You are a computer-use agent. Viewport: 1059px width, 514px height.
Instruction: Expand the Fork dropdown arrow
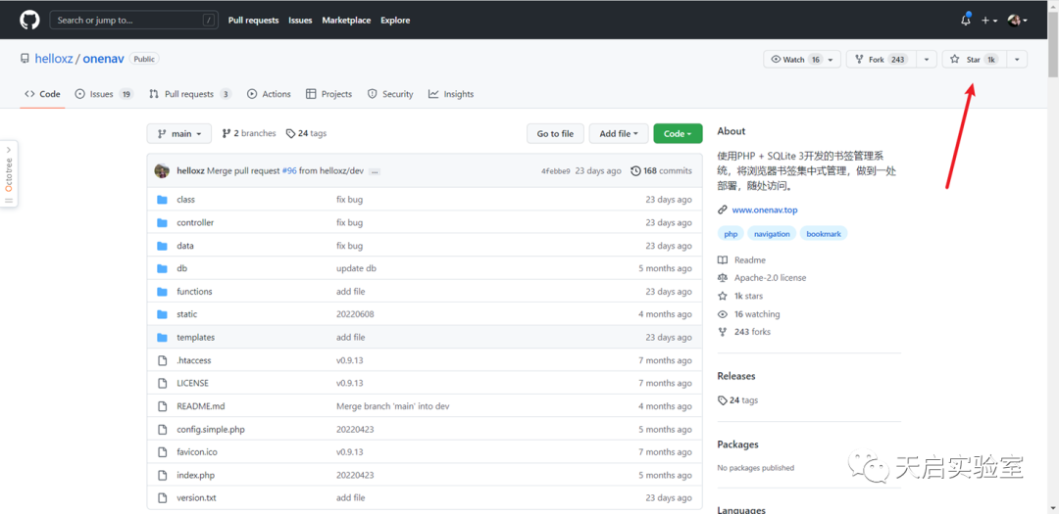point(927,60)
